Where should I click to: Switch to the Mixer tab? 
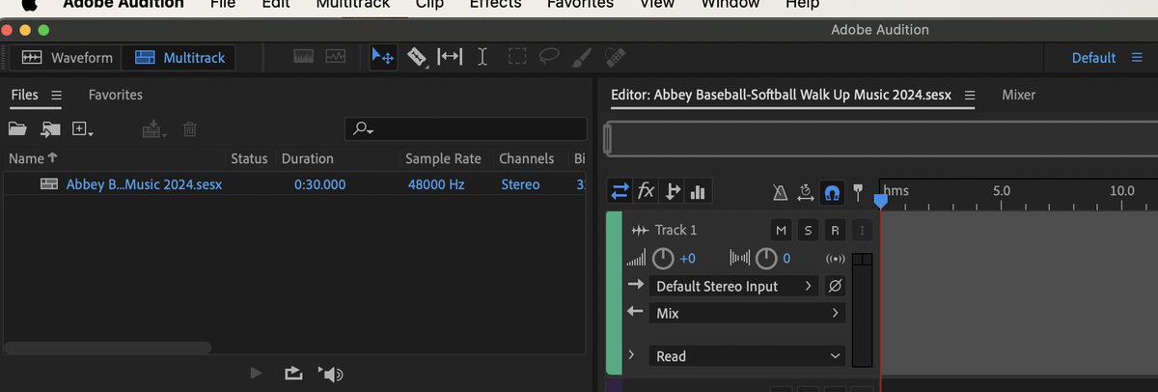(x=1018, y=95)
